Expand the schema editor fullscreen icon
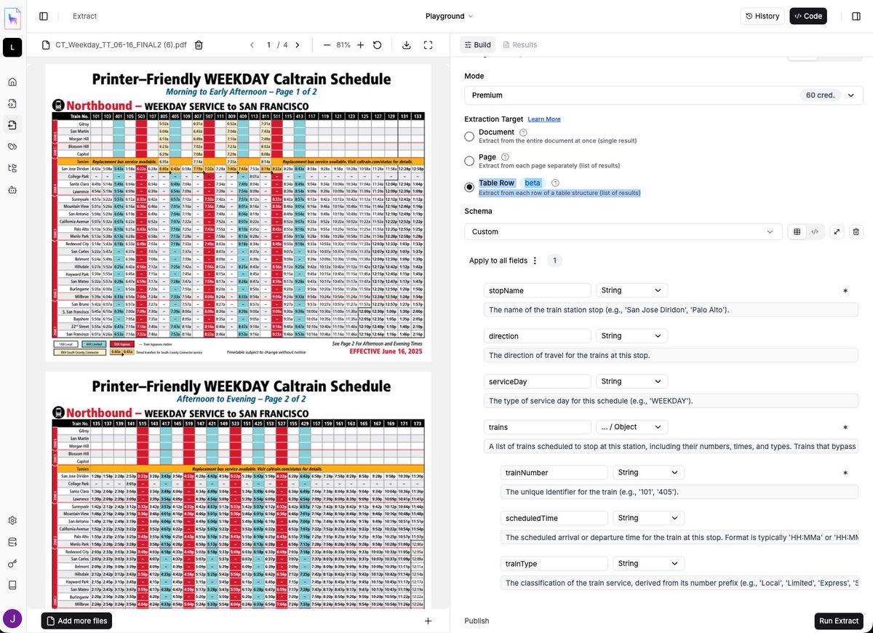Viewport: 873px width, 633px height. click(x=836, y=231)
